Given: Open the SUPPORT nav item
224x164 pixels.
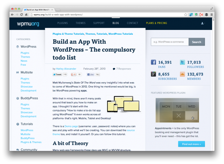Looking at the screenshot, I should pos(99,23).
